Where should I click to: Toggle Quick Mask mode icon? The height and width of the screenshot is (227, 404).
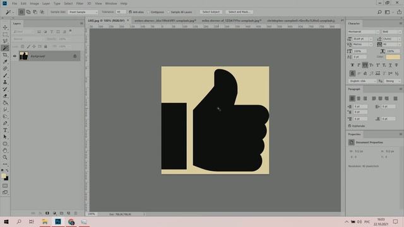point(5,185)
